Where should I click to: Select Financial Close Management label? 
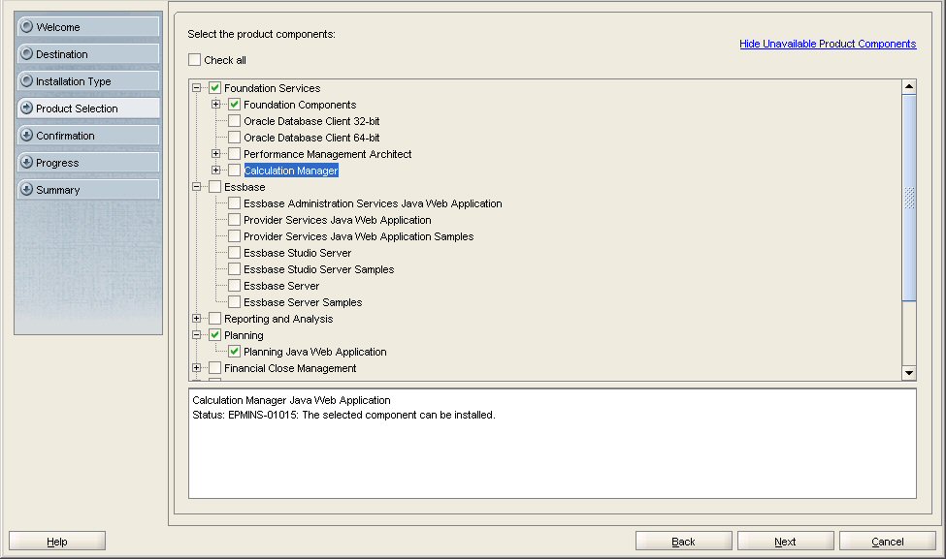click(x=290, y=368)
